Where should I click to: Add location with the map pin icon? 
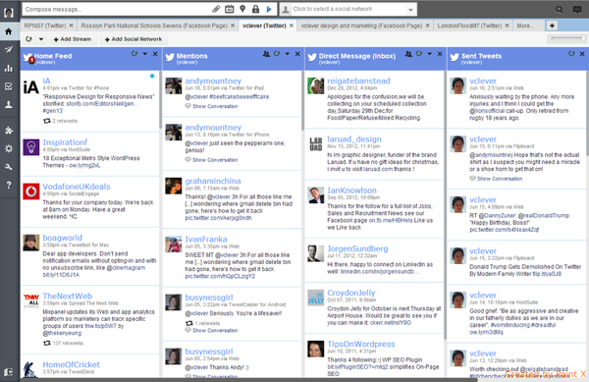pos(242,9)
